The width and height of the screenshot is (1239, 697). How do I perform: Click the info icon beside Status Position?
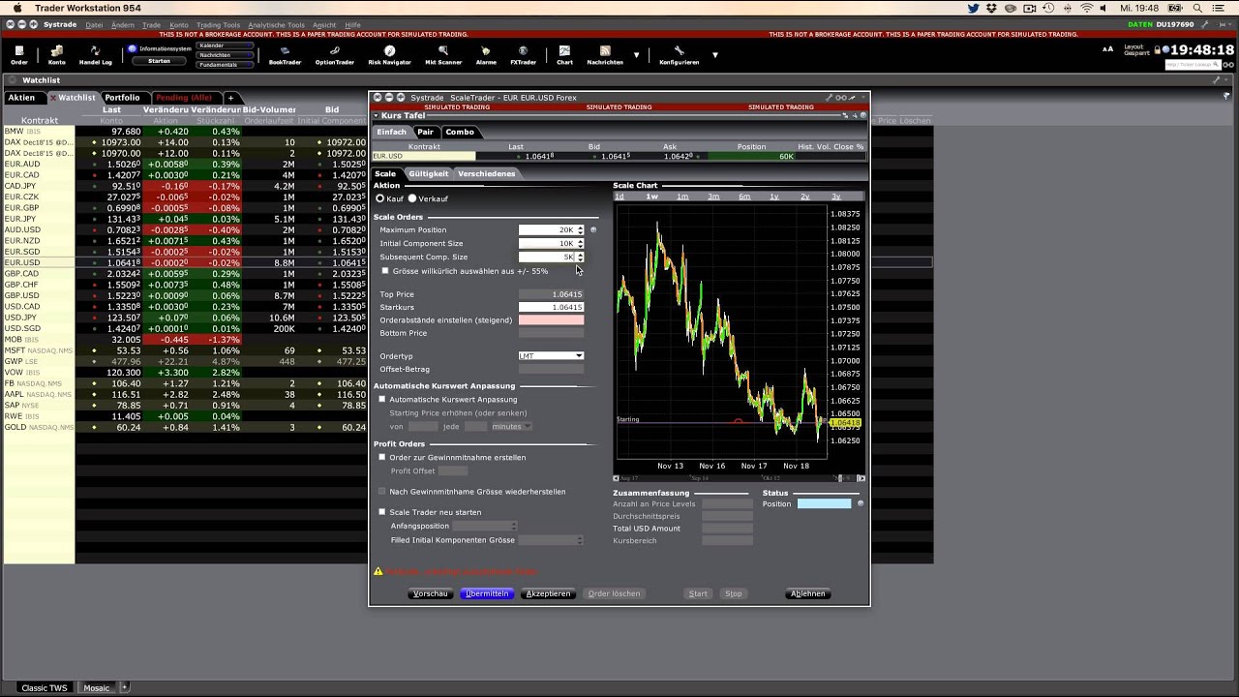(x=860, y=503)
